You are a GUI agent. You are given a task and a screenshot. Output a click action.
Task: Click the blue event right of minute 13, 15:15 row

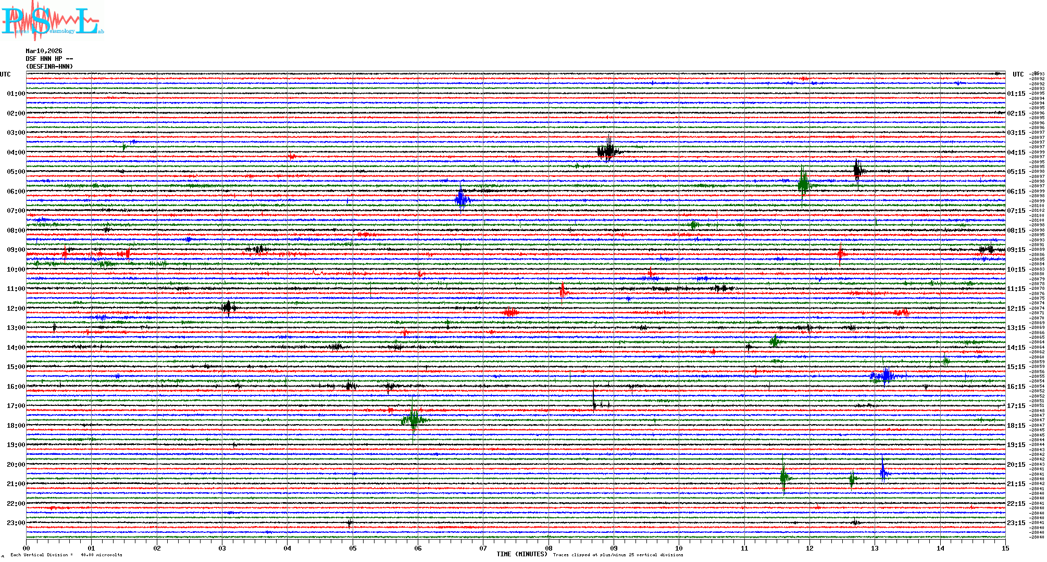coord(886,375)
